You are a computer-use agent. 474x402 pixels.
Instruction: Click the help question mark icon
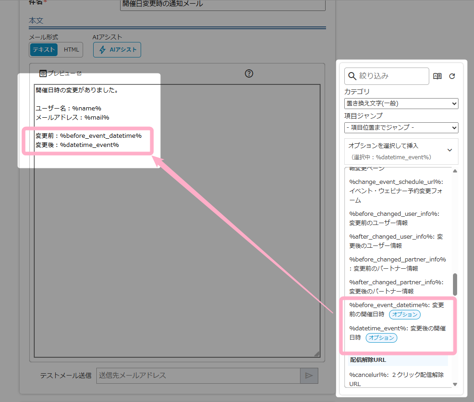tap(249, 73)
